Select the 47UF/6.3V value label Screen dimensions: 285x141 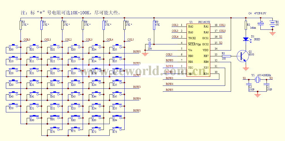260,13
